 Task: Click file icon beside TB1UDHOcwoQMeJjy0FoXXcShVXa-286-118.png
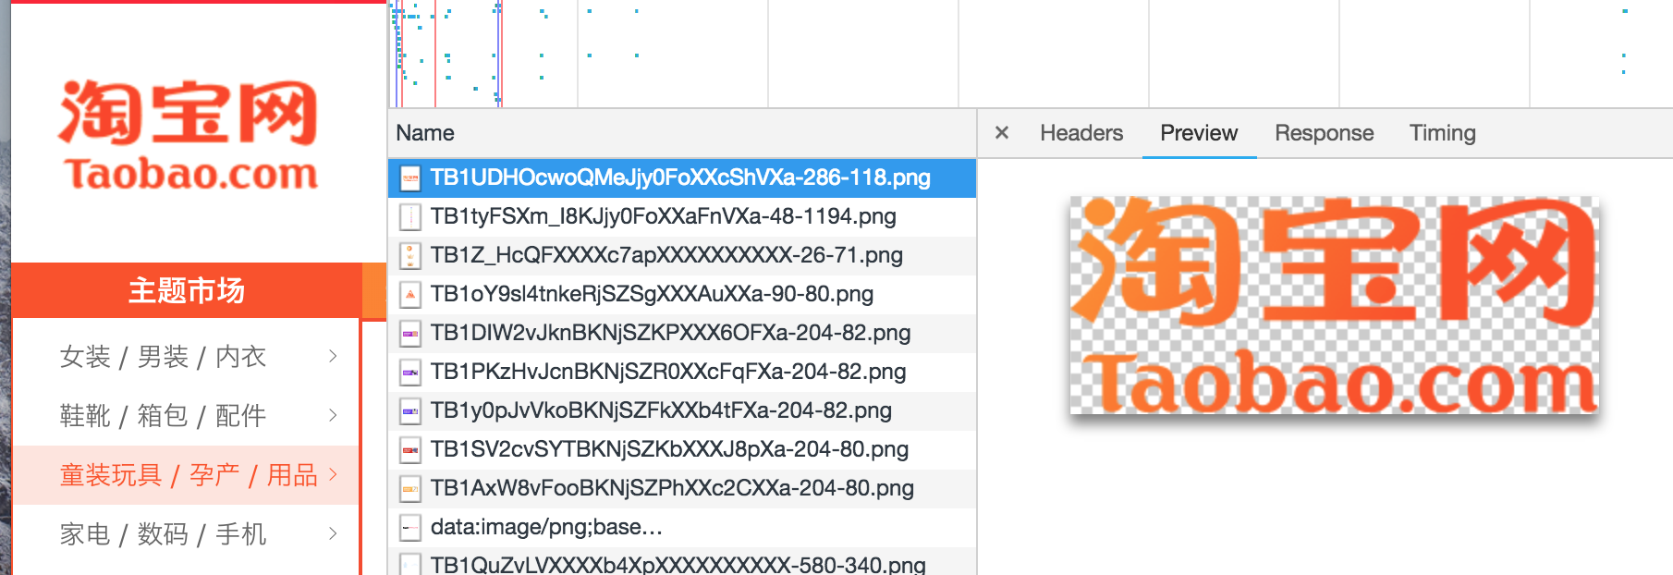click(409, 178)
